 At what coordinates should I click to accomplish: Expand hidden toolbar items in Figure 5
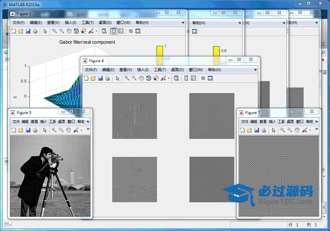88,130
